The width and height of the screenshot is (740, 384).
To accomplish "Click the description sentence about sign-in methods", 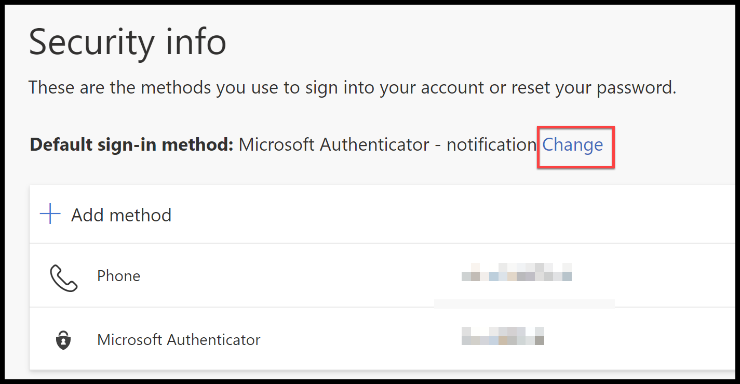I will coord(352,87).
